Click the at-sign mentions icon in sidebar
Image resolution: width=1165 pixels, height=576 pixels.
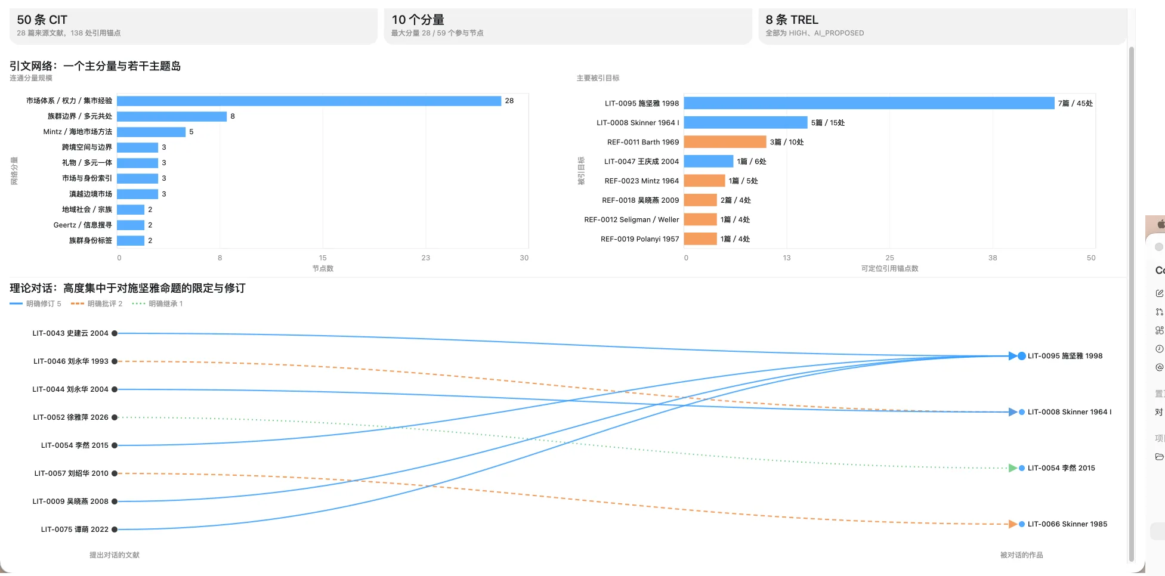click(1159, 367)
